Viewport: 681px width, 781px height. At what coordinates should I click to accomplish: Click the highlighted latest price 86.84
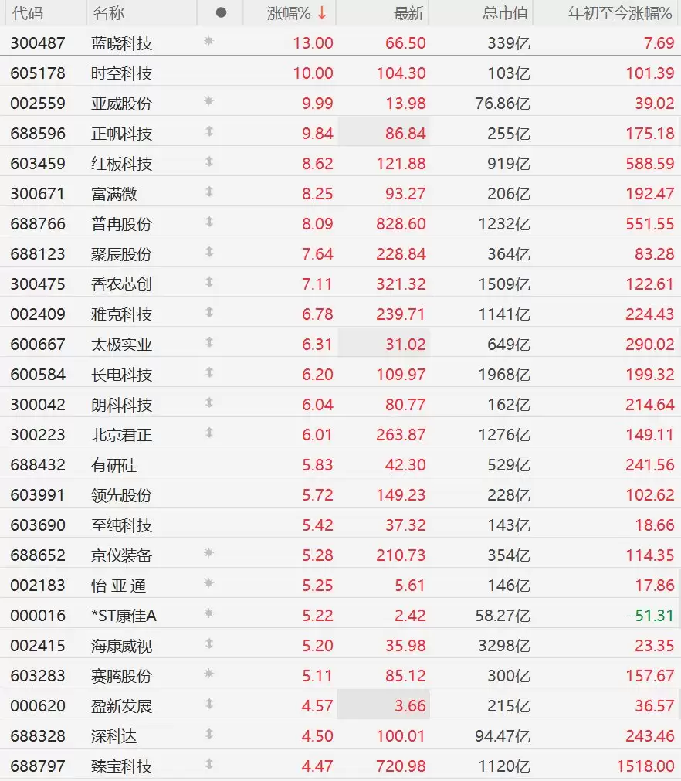[x=405, y=134]
